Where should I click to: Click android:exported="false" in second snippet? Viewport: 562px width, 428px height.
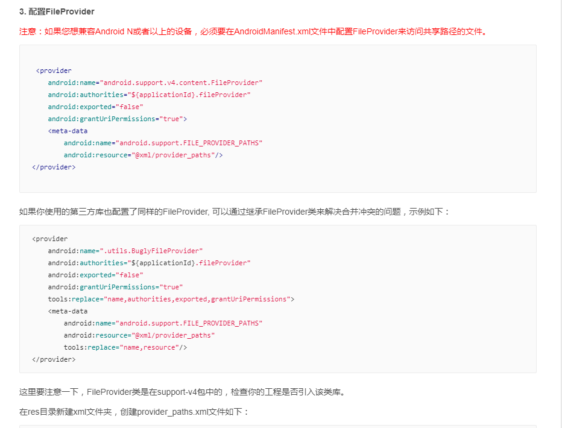[95, 274]
